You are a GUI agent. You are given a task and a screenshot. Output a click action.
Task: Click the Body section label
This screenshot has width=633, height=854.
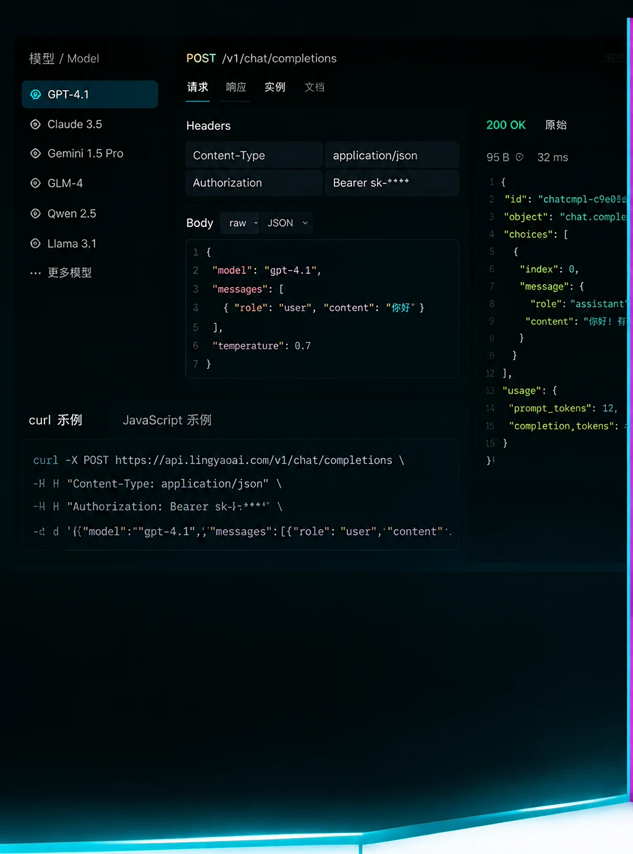(x=200, y=223)
